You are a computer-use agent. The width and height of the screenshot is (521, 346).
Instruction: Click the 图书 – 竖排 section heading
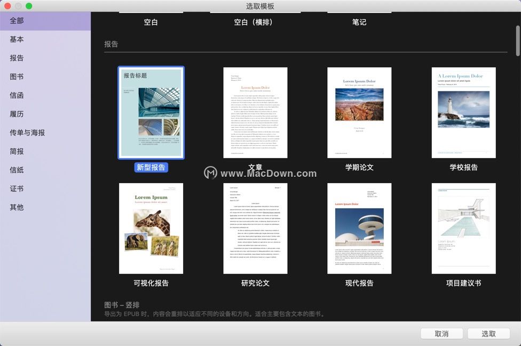coord(122,305)
